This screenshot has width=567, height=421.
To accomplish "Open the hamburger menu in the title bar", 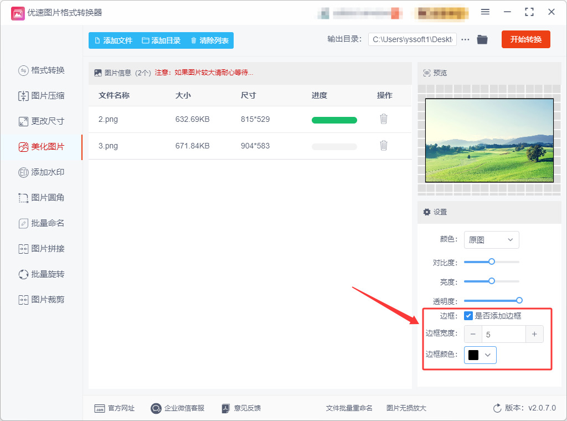I will (485, 12).
